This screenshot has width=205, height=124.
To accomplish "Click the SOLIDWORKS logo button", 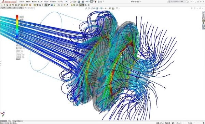I will coord(9,2).
